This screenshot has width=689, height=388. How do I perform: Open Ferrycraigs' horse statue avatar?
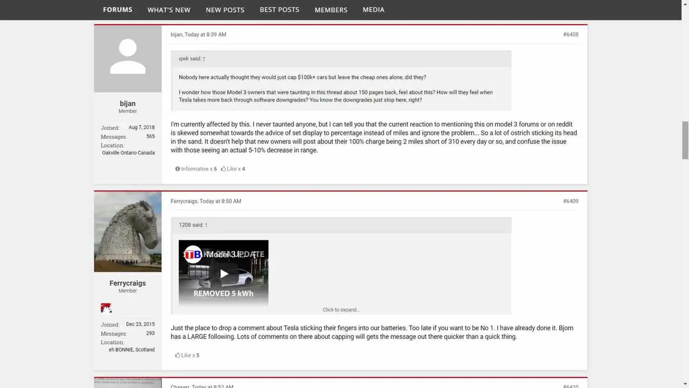(x=128, y=232)
